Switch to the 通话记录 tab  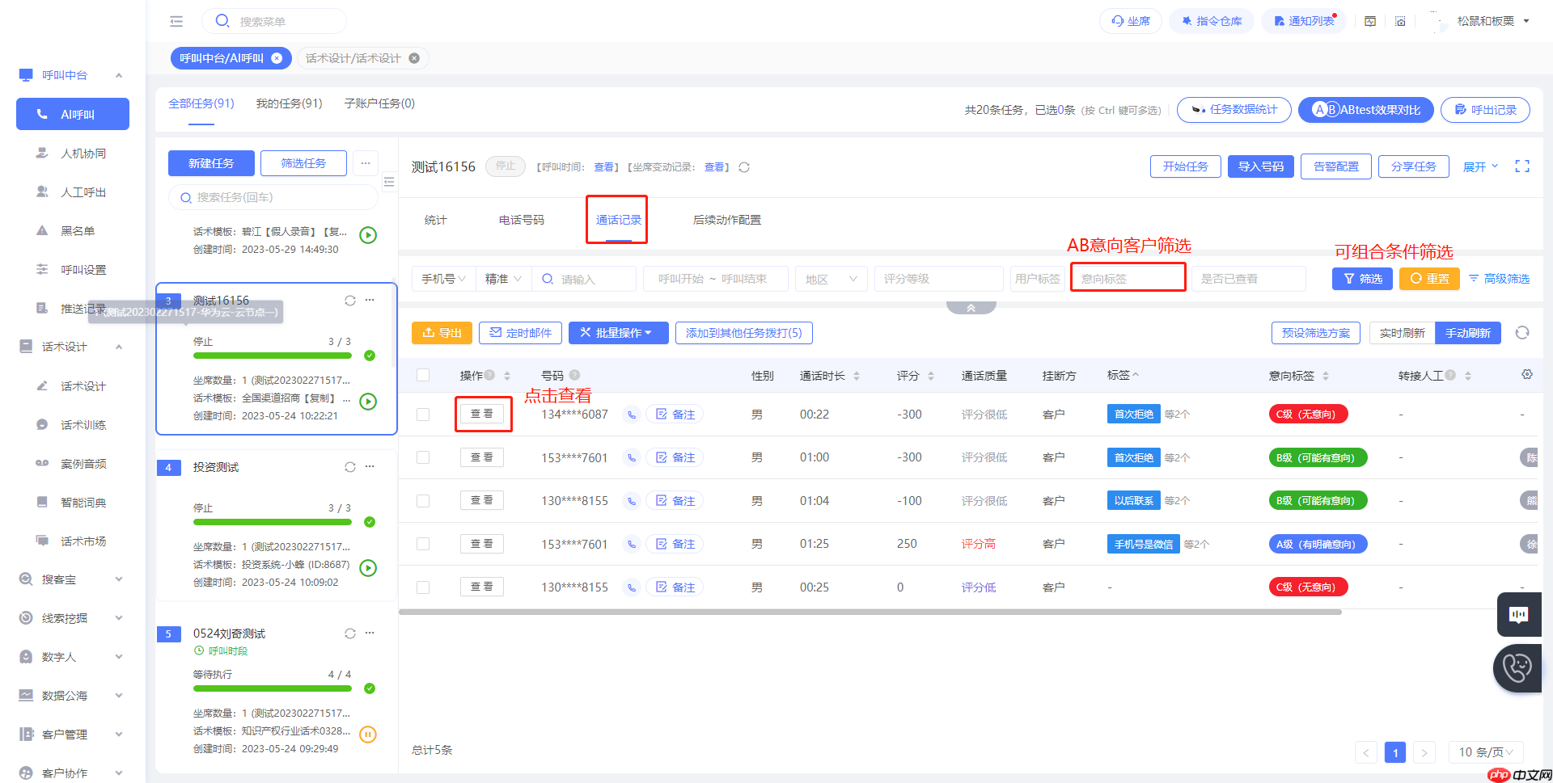pos(619,220)
